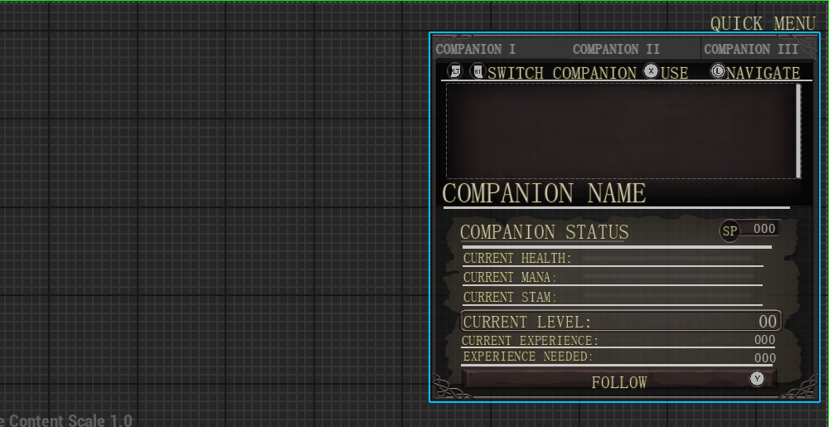Select the QUICK MENU title text
Screen dimensions: 829x427
763,24
